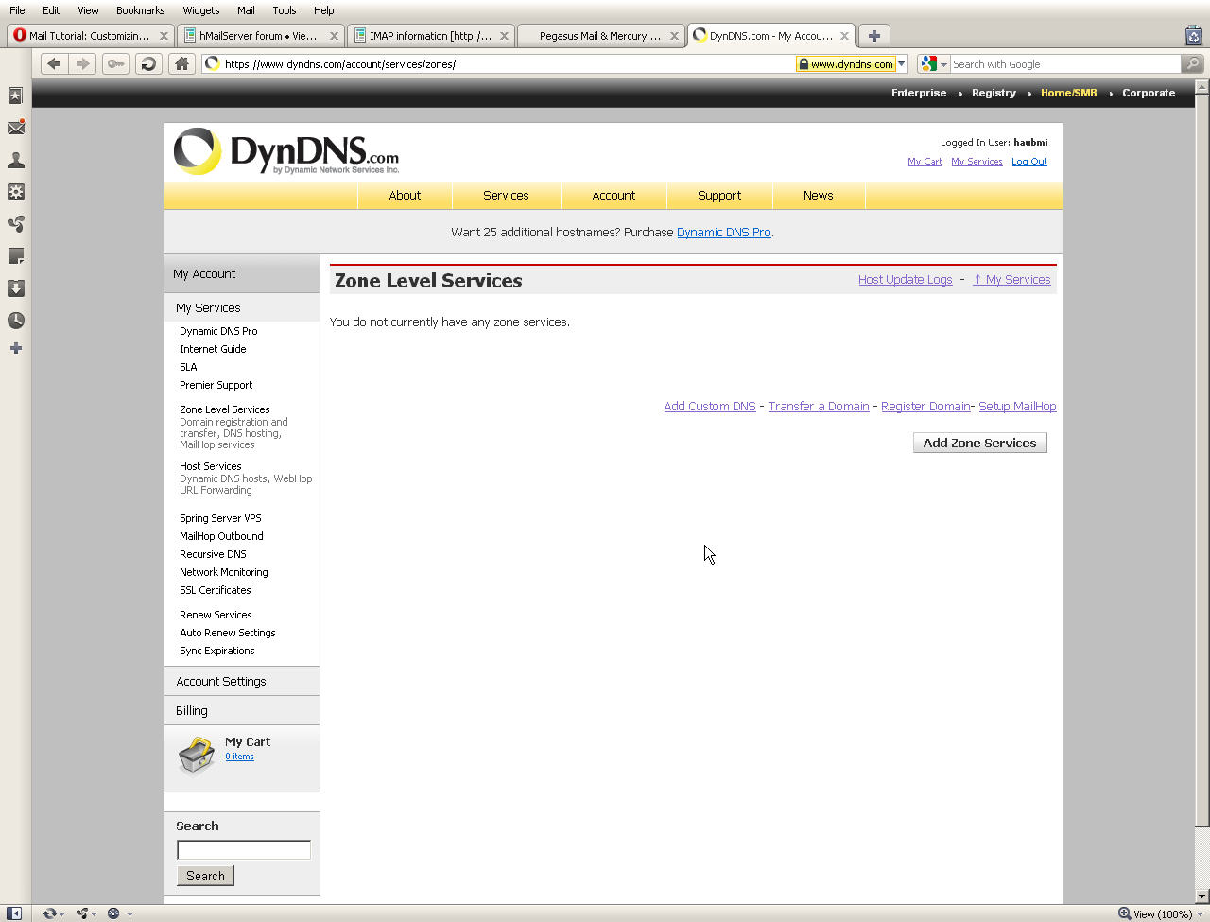Open Opera Link status dropdown arrow

(62, 914)
